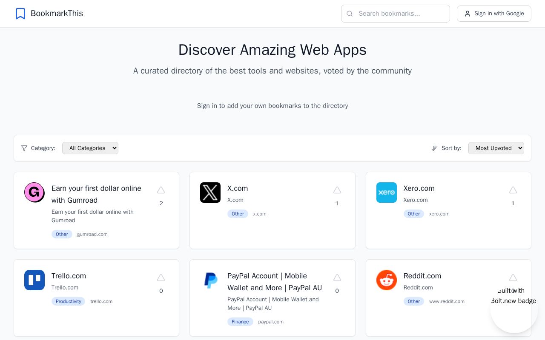Click the paypal.com domain text

click(271, 322)
